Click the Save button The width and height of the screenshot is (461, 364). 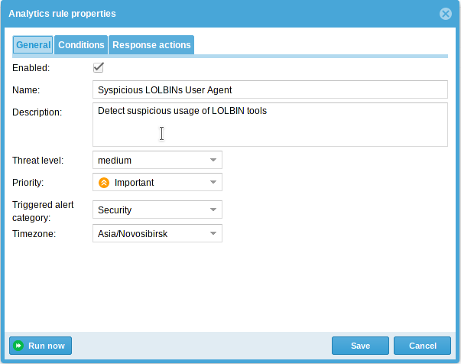[360, 346]
